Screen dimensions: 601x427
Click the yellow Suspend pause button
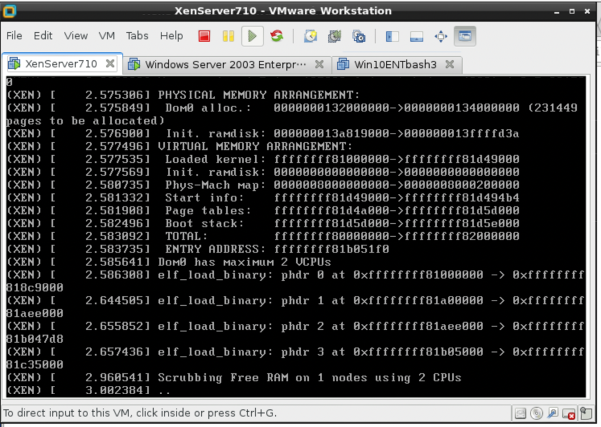coord(228,36)
